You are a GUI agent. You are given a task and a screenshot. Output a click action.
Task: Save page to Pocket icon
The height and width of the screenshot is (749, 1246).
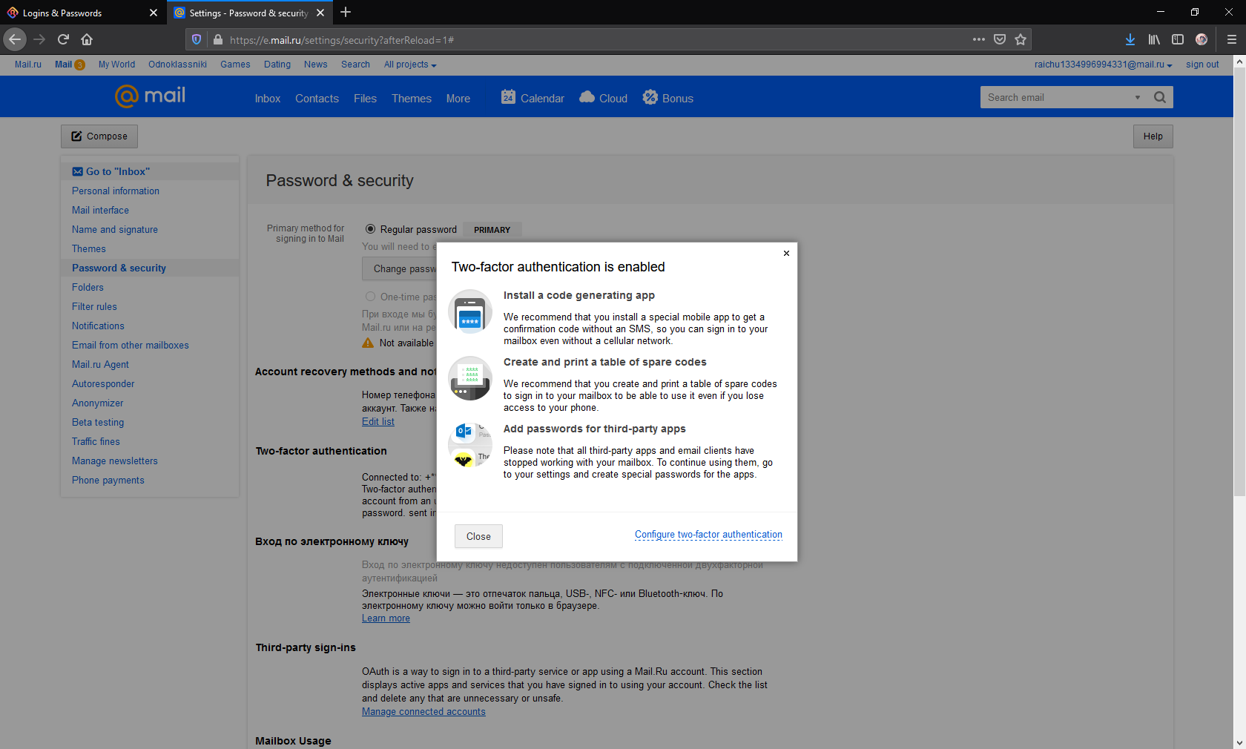click(1000, 39)
